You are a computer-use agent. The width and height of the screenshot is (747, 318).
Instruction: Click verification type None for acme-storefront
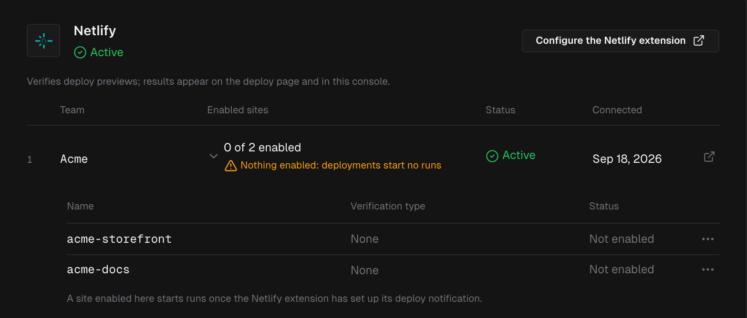point(364,239)
